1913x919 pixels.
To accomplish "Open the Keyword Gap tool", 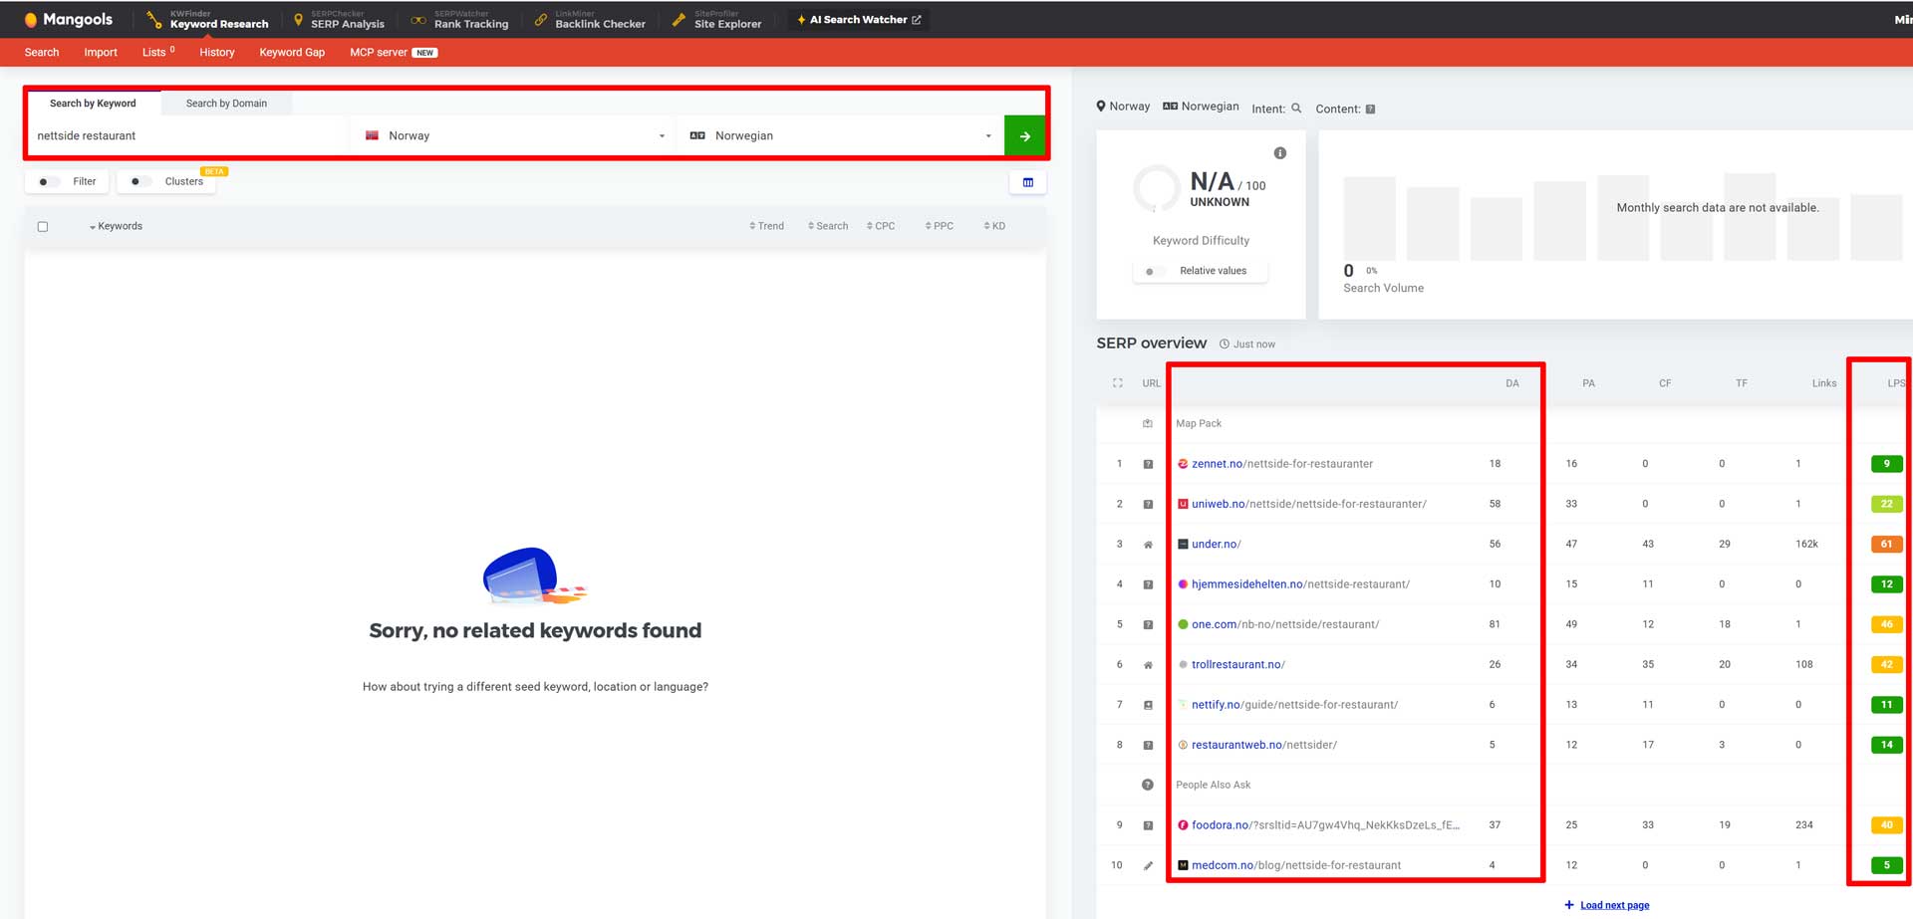I will tap(292, 52).
